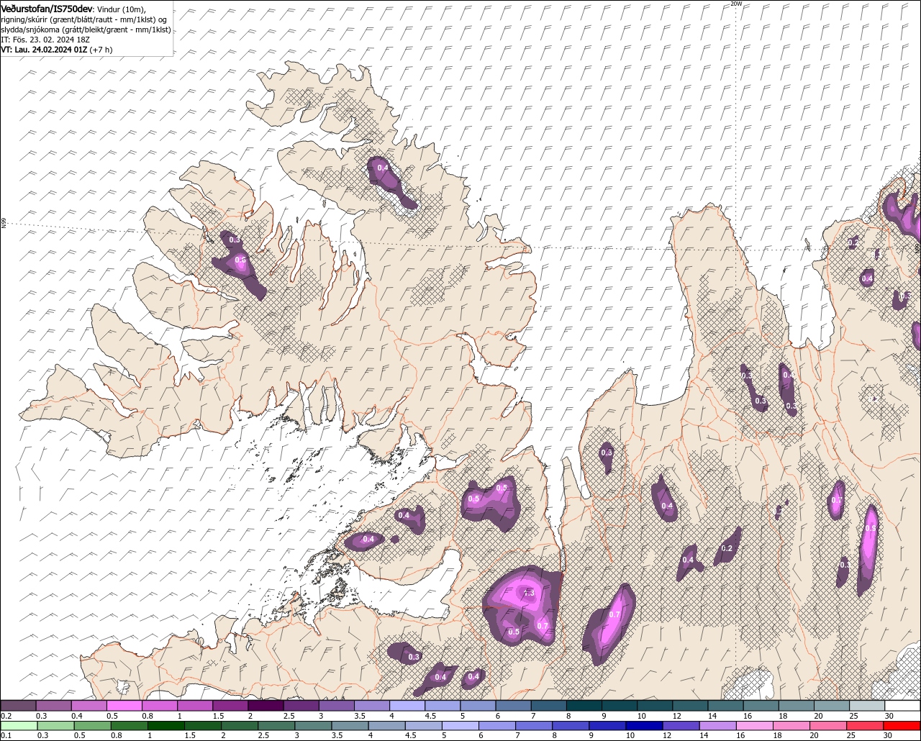
Task: Pick lower legend swatch starting at 0.8
Action: click(130, 726)
